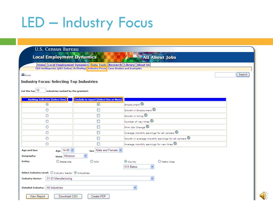Open info icon next to Growth in hiring
This screenshot has height=205, width=273.
tap(146, 115)
